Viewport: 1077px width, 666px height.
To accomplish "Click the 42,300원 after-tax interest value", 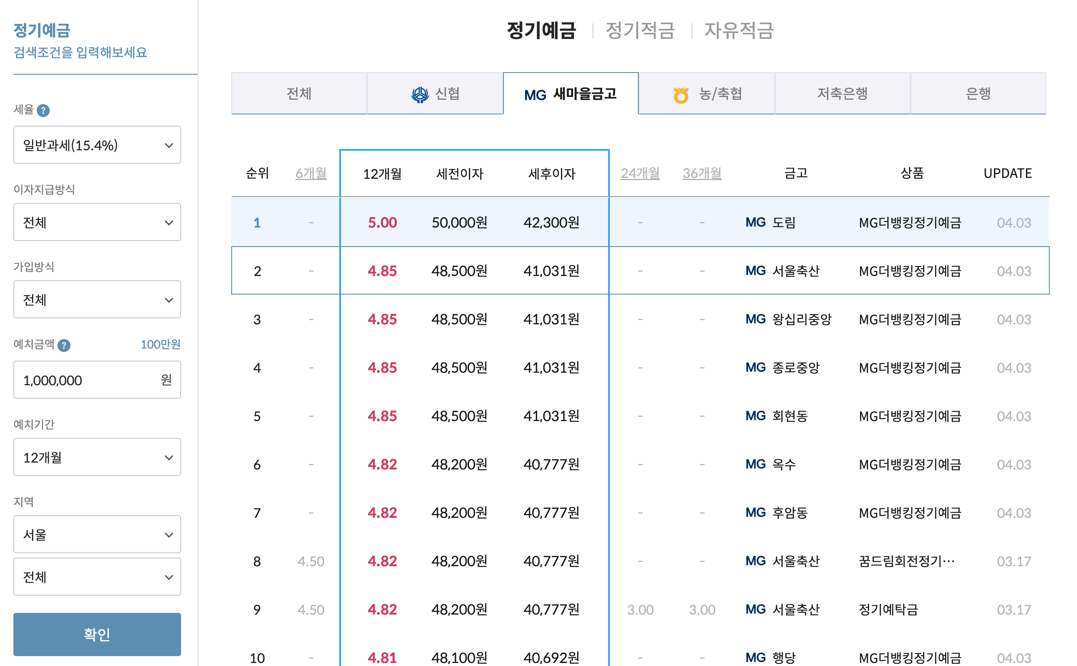I will pos(551,222).
